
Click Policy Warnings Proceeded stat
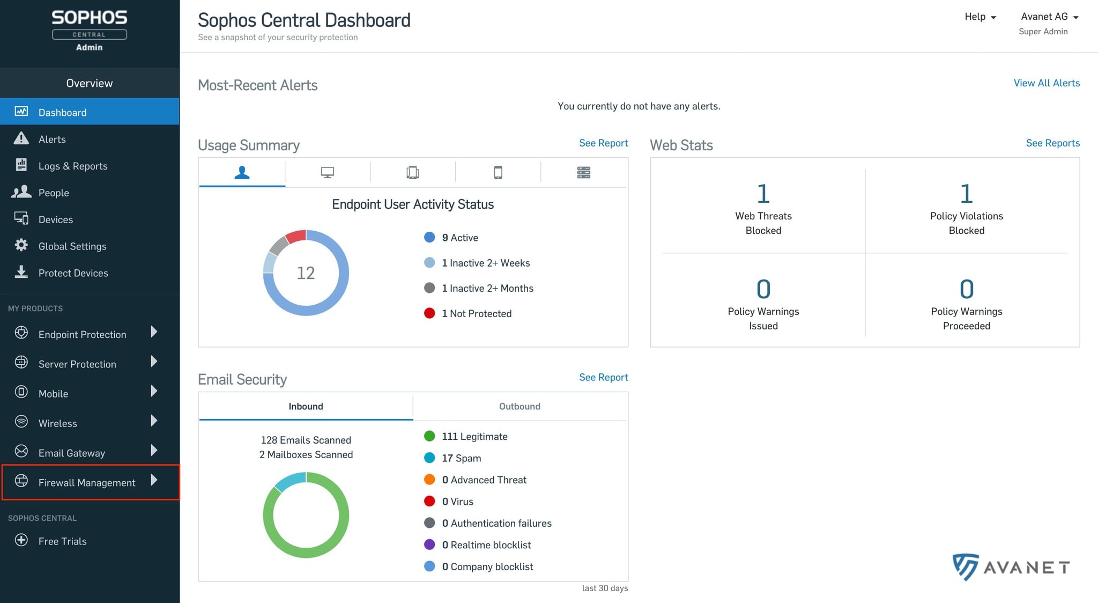967,304
